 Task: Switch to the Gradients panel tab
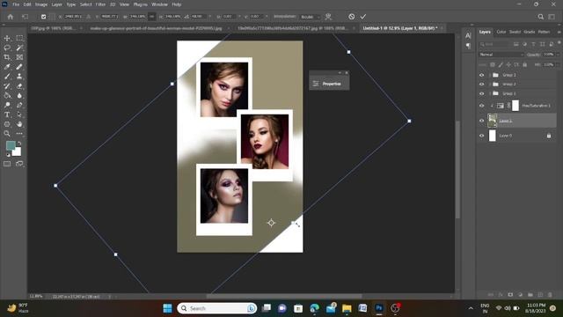(530, 32)
